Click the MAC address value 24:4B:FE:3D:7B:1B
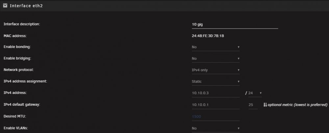329x133 pixels. [x=208, y=36]
